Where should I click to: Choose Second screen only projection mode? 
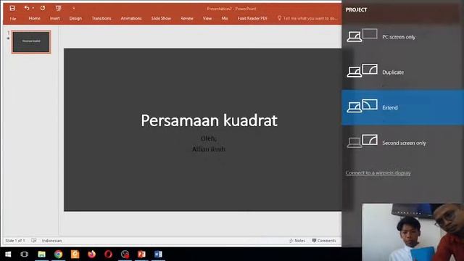click(403, 143)
